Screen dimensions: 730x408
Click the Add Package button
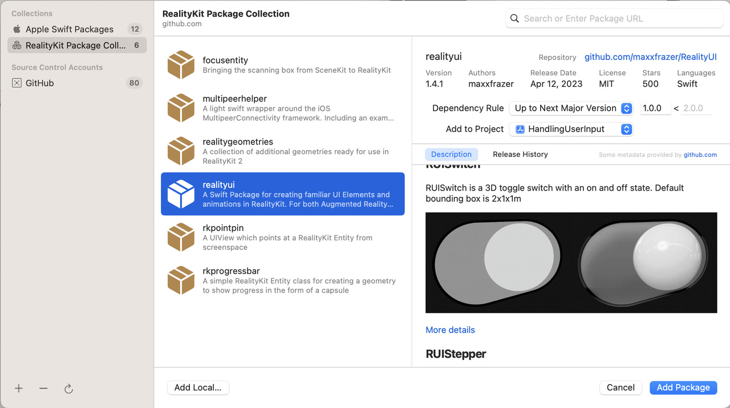683,387
